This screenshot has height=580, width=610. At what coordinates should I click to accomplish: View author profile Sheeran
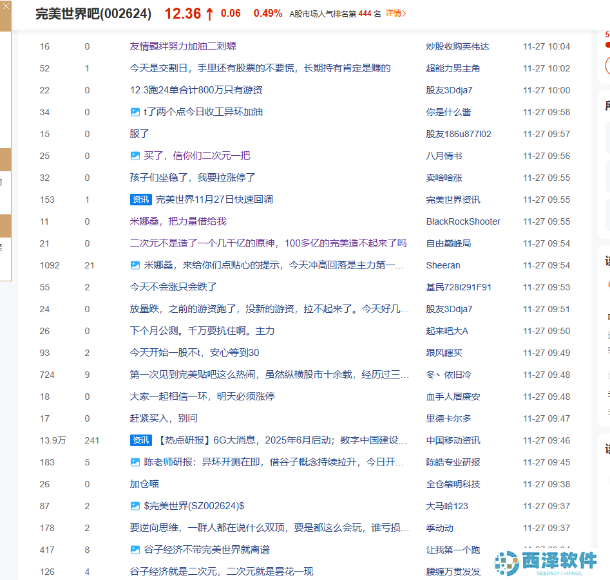coord(443,265)
